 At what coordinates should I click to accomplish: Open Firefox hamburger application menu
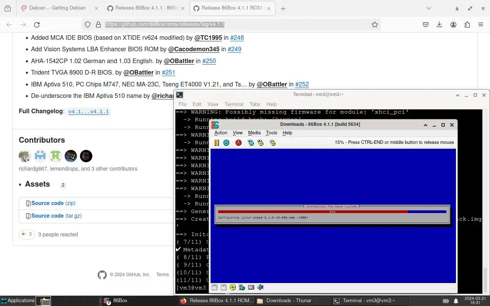481,24
